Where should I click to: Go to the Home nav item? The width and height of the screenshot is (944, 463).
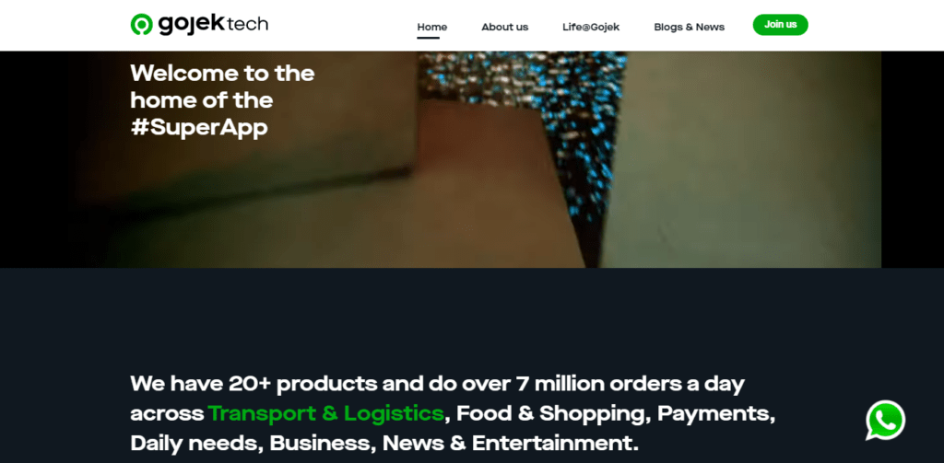pos(432,27)
